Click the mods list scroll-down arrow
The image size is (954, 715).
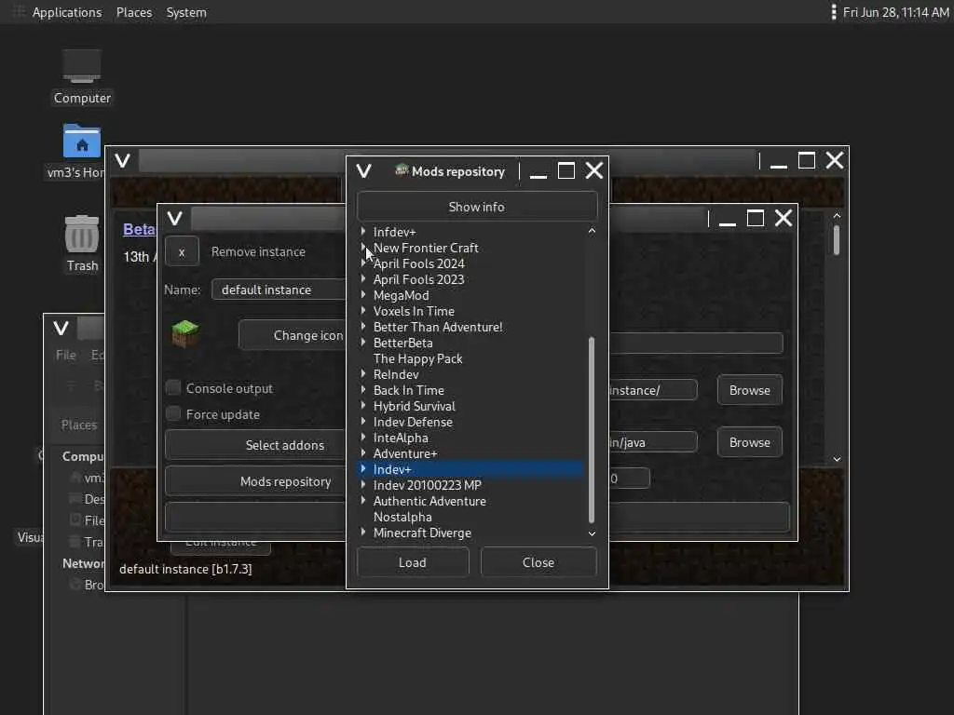(x=592, y=533)
